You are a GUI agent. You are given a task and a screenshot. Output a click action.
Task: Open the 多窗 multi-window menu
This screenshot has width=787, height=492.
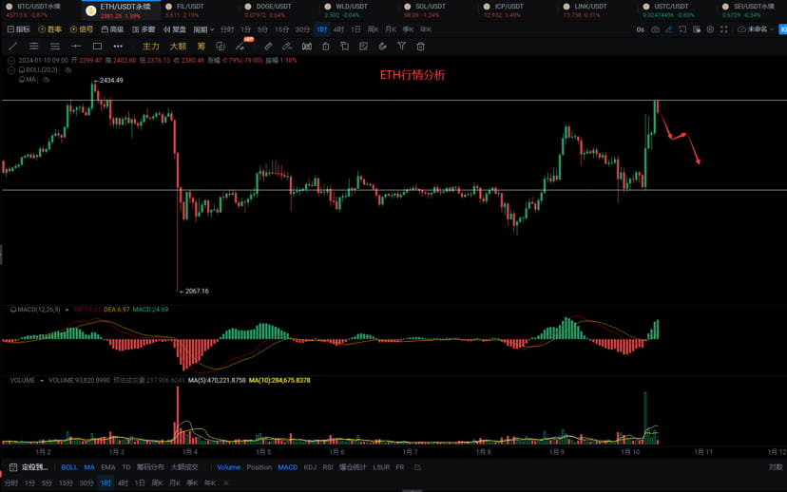click(x=144, y=29)
